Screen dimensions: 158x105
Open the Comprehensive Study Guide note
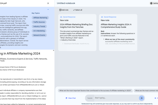click(x=118, y=33)
